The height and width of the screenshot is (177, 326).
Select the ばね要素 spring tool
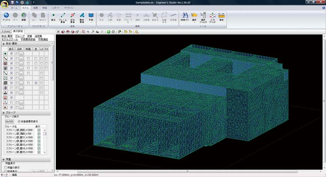[x=73, y=15]
